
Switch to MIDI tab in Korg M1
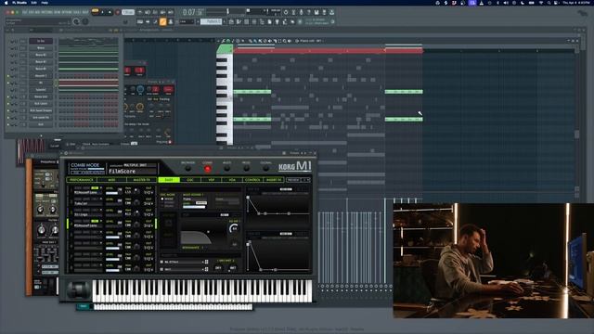pos(111,180)
